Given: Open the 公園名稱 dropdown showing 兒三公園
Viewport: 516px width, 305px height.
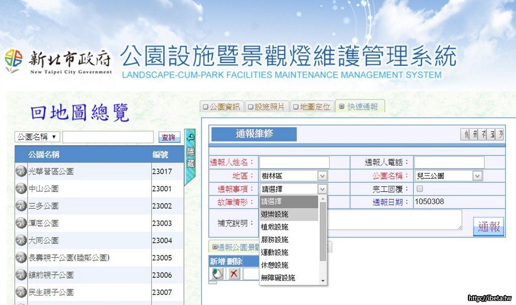Looking at the screenshot, I should pyautogui.click(x=448, y=176).
